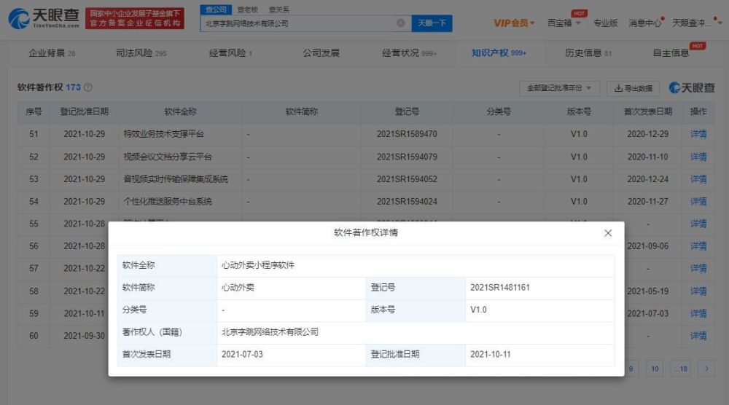Open 消息中心
The height and width of the screenshot is (405, 729).
coord(645,23)
